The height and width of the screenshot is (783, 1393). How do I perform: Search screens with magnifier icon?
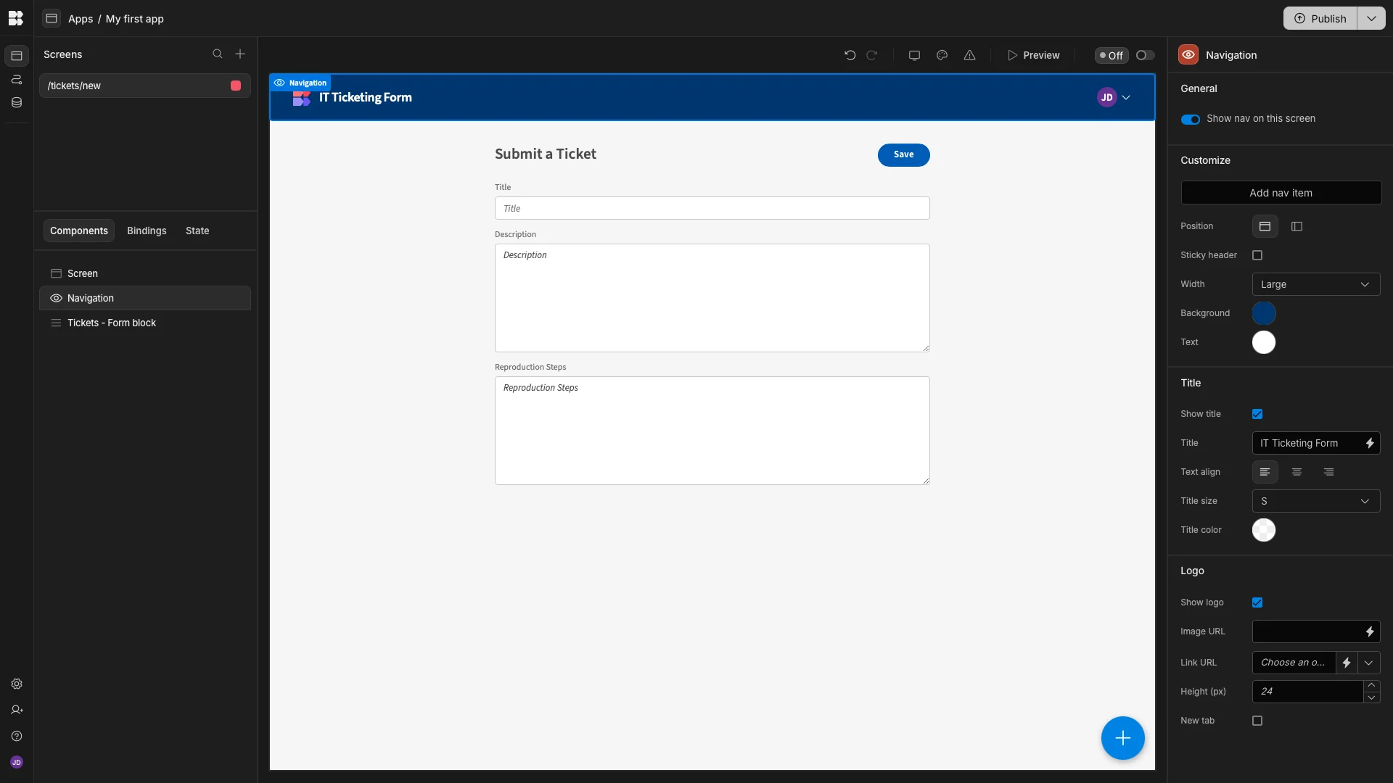click(218, 54)
